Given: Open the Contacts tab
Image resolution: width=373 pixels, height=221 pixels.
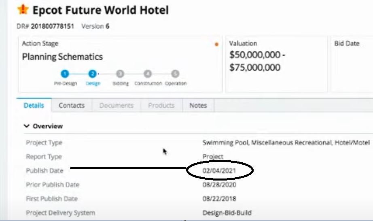Looking at the screenshot, I should coord(72,105).
